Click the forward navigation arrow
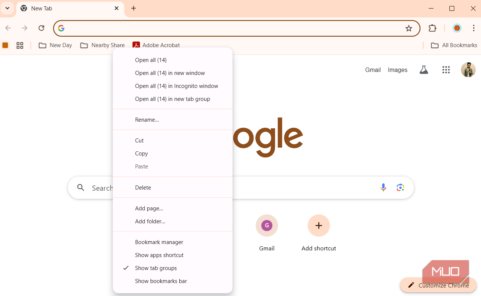 [25, 28]
